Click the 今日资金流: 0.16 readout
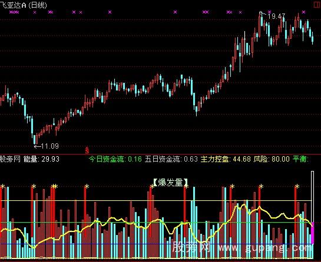The image size is (321, 262). 115,159
